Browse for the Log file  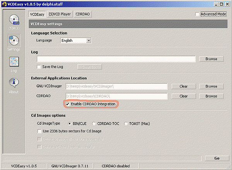[x=211, y=59]
